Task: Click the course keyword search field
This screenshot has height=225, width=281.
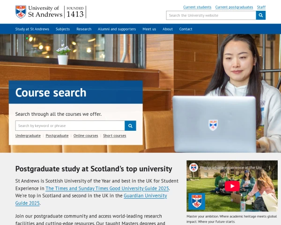Action: click(x=70, y=126)
